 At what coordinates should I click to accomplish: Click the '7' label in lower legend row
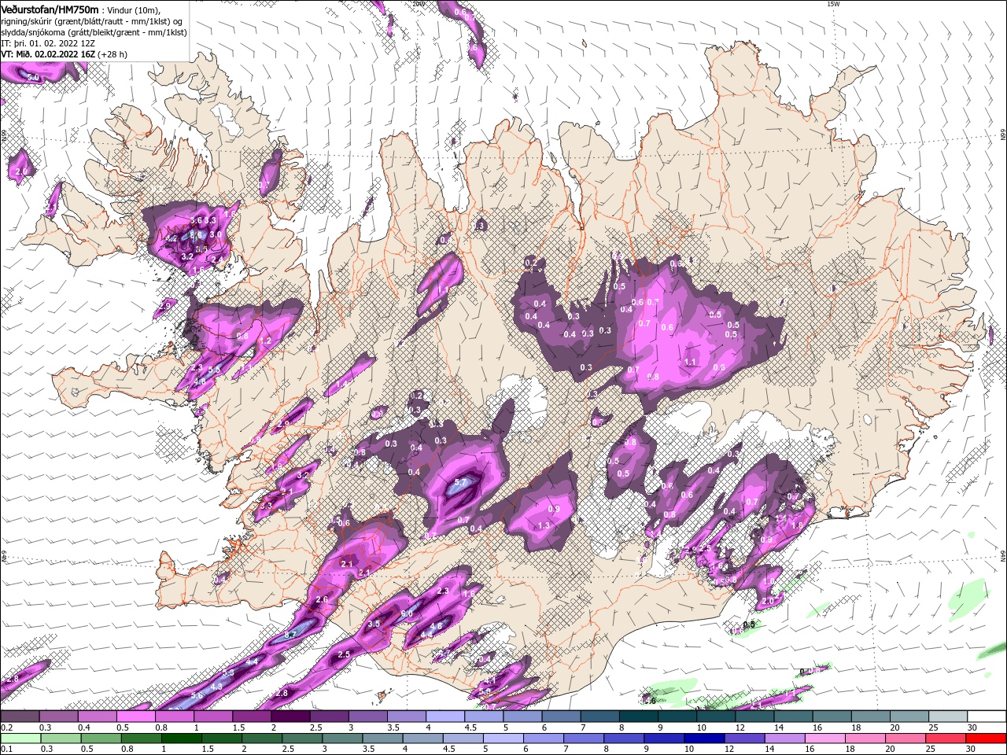click(566, 749)
